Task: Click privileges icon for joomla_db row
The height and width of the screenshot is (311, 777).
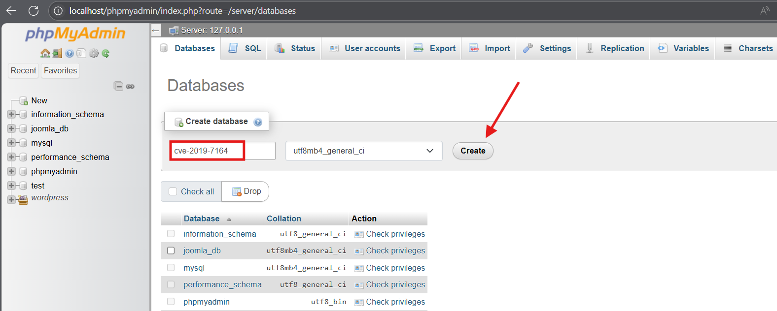Action: pos(359,251)
